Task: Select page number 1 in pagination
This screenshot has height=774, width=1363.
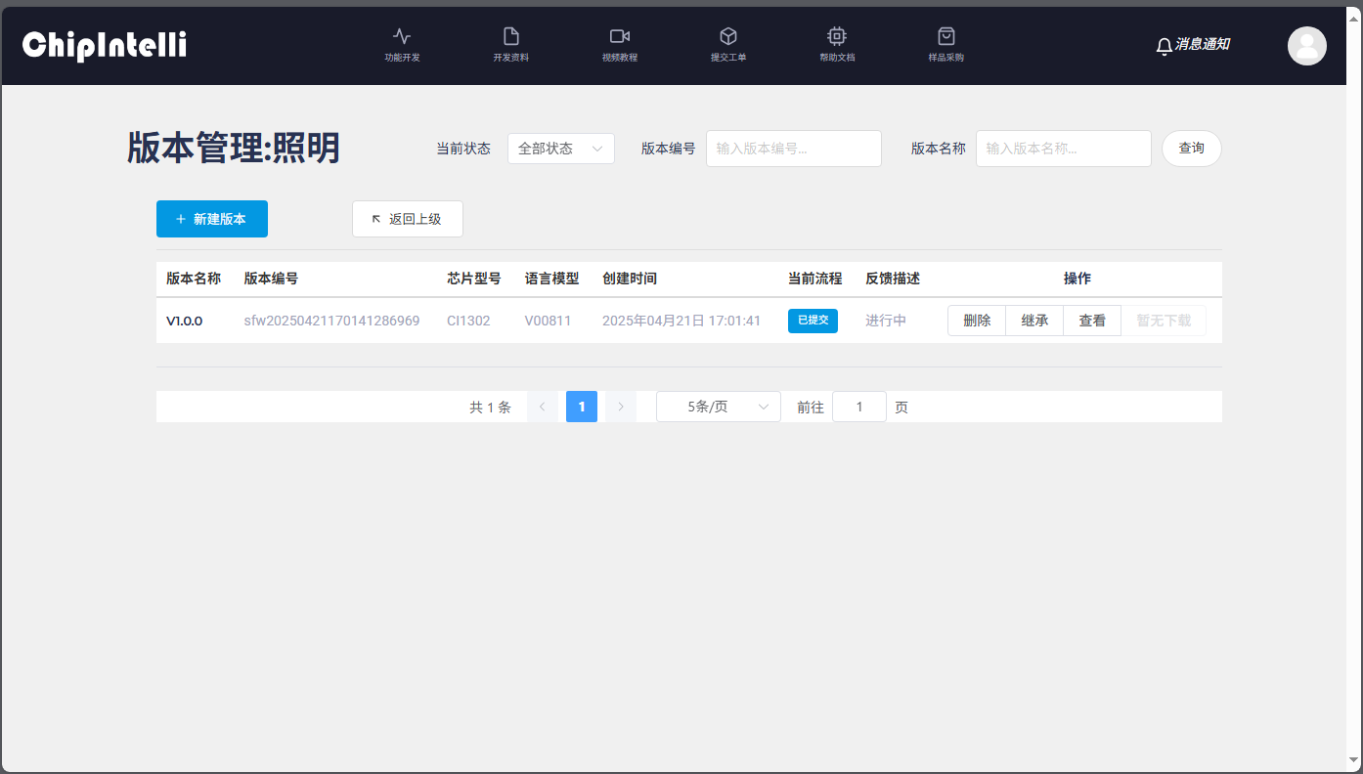Action: [x=582, y=407]
